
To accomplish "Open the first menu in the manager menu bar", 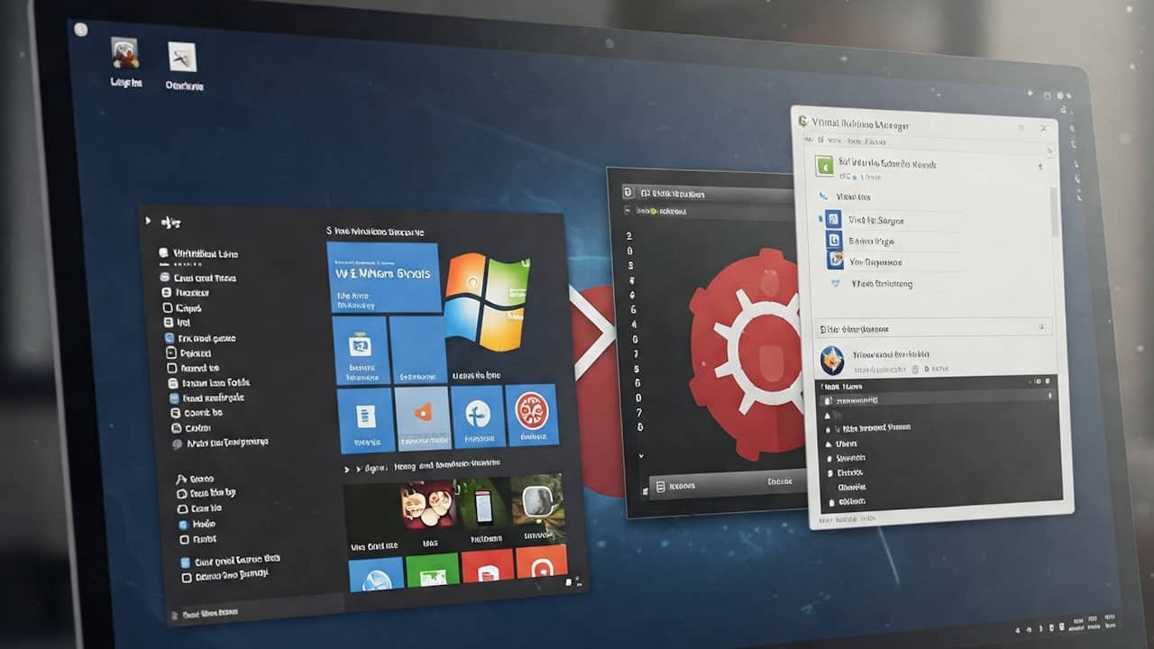I will point(808,140).
